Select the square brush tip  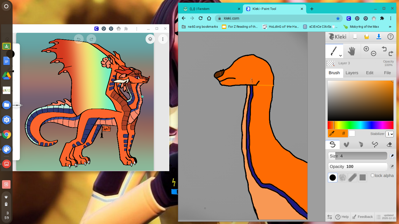pyautogui.click(x=362, y=177)
